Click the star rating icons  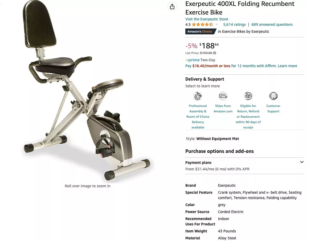tap(203, 24)
